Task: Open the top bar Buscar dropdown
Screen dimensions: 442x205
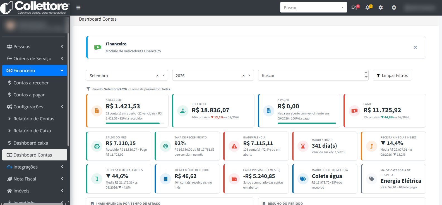Action: (314, 8)
